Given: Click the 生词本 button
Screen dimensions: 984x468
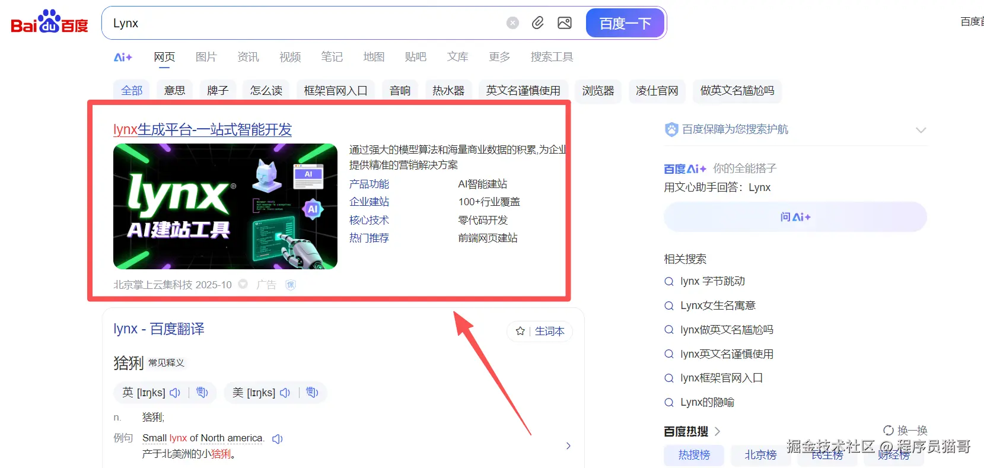Looking at the screenshot, I should click(x=540, y=331).
